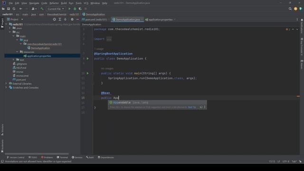Collapse the resources folder
The height and width of the screenshot is (171, 304).
coord(17,52)
